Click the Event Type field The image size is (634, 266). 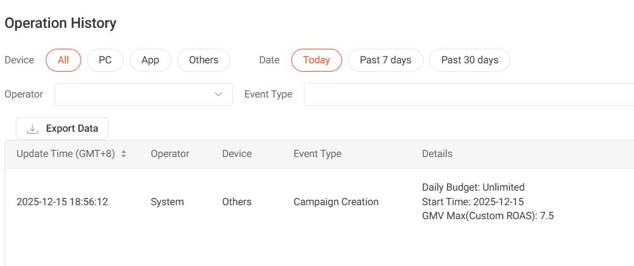click(469, 94)
